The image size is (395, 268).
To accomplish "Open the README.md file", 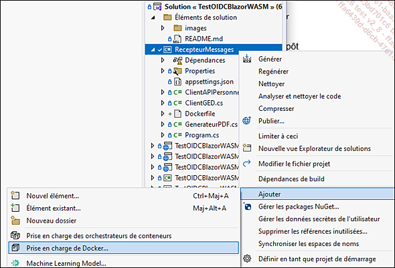I will [204, 39].
